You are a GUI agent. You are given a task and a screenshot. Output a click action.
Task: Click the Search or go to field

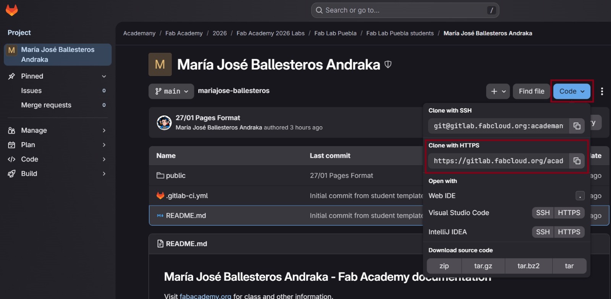click(405, 10)
